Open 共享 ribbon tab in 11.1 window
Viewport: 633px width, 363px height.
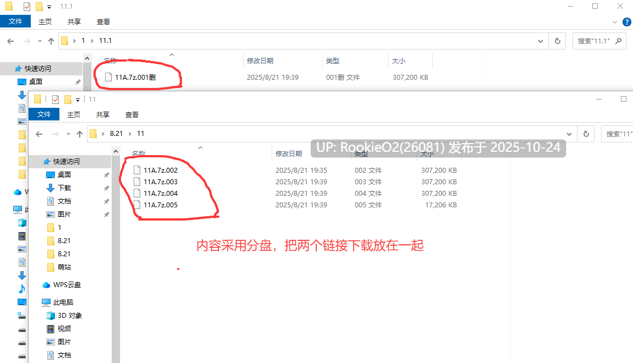click(x=74, y=22)
